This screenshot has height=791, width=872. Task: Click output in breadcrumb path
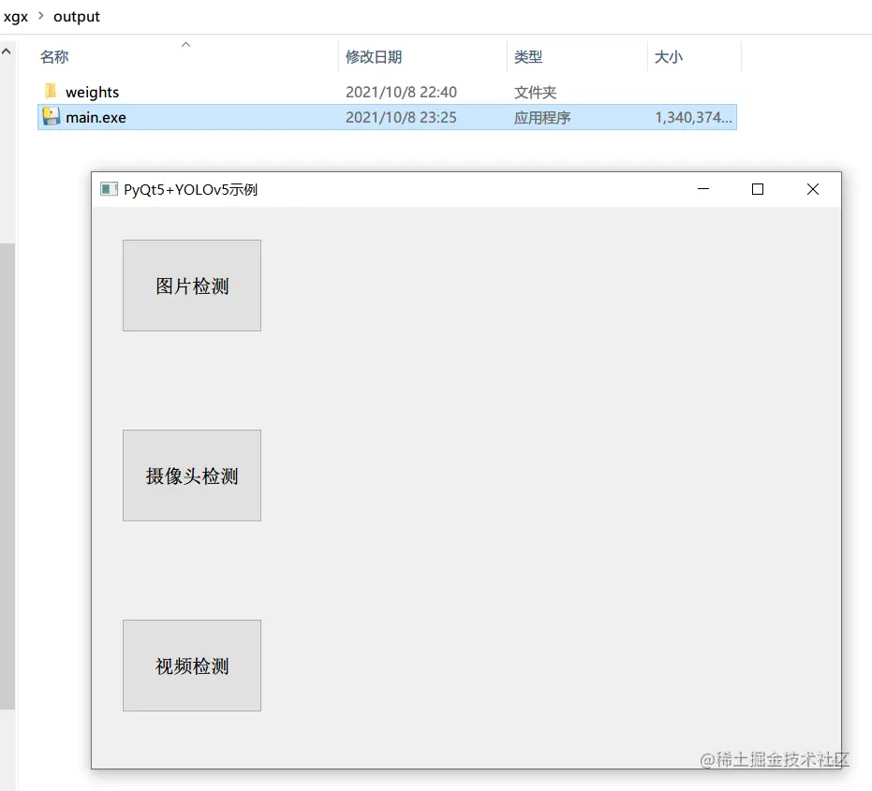click(x=77, y=17)
